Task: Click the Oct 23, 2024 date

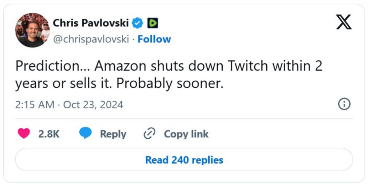Action: (93, 104)
